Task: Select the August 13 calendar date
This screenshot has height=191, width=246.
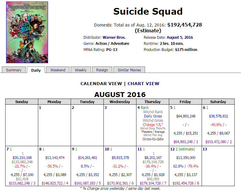Action: [x=205, y=149]
